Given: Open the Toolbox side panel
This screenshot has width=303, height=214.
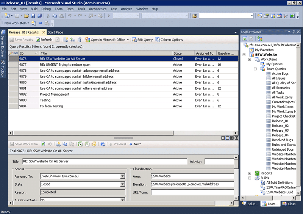Looking at the screenshot, I should coord(3,69).
